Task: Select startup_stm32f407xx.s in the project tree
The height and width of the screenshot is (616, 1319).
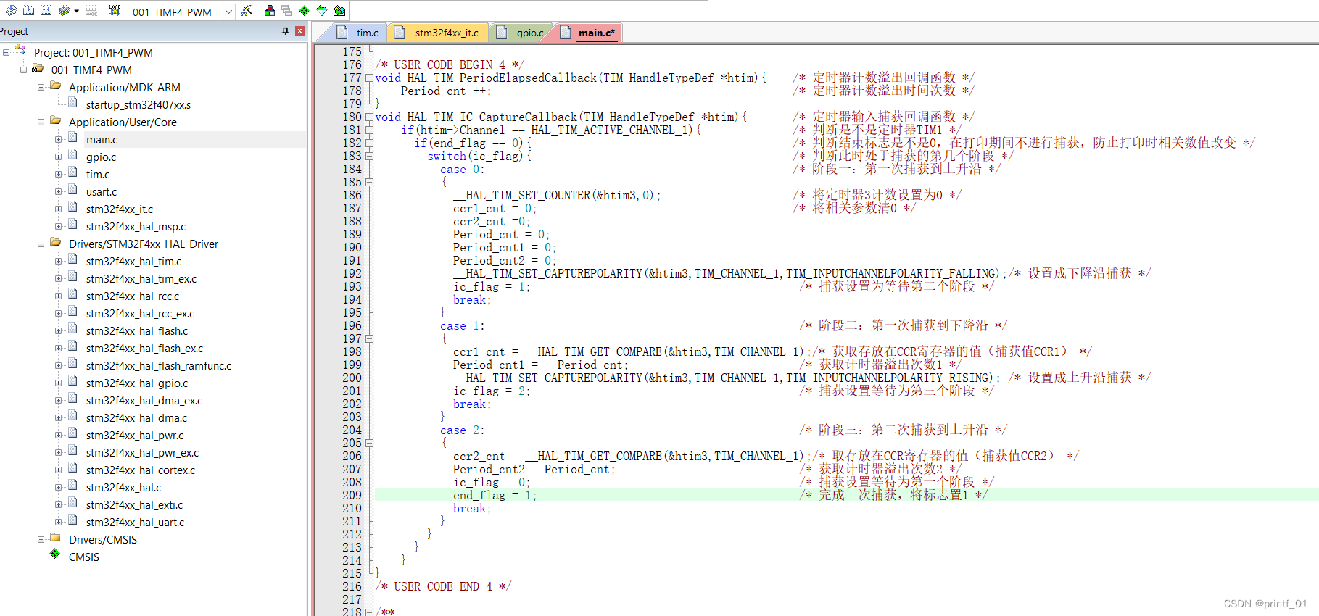Action: coord(138,105)
